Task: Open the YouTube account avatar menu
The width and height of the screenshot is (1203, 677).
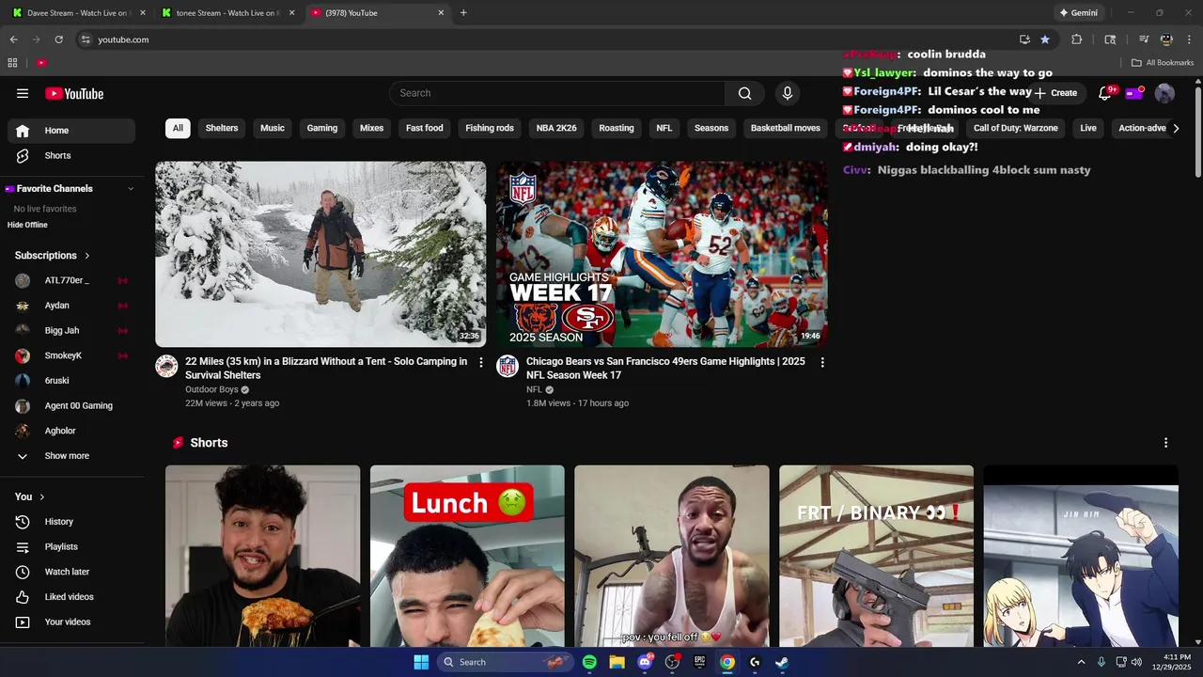Action: (1164, 93)
